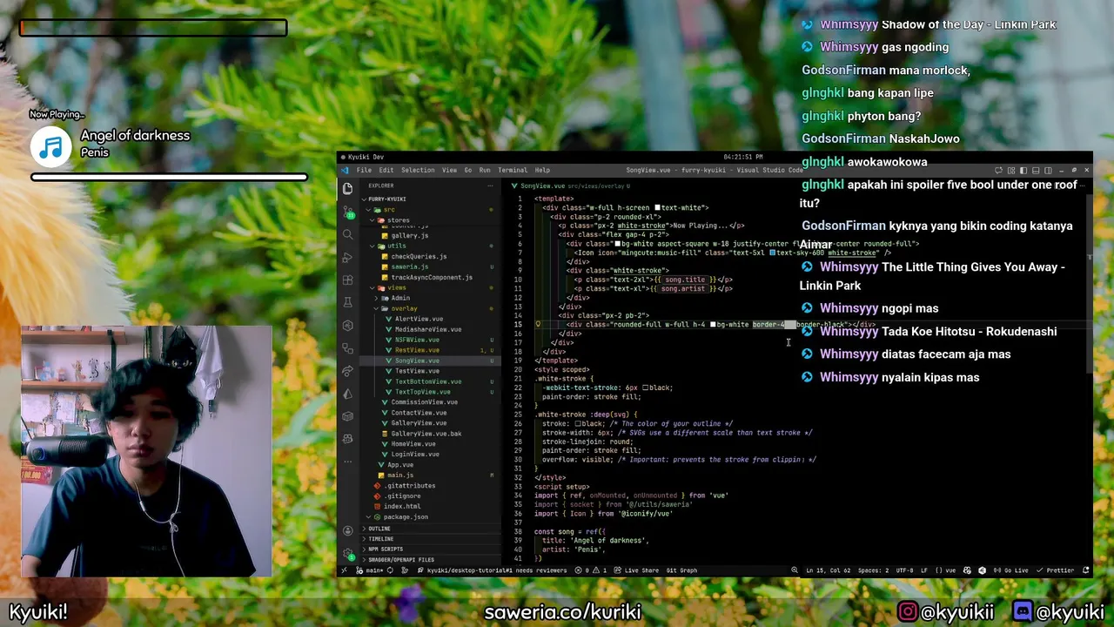Open errors and warnings count in status bar
The image size is (1114, 627).
pos(591,570)
